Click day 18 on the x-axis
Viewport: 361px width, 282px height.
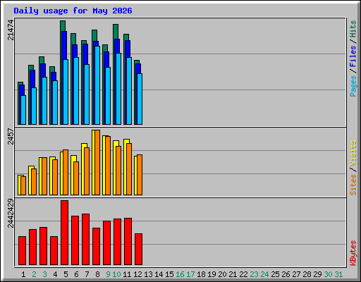pyautogui.click(x=201, y=274)
